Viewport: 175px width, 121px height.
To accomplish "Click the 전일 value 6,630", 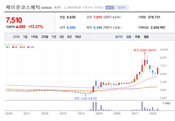I will [x=71, y=17].
